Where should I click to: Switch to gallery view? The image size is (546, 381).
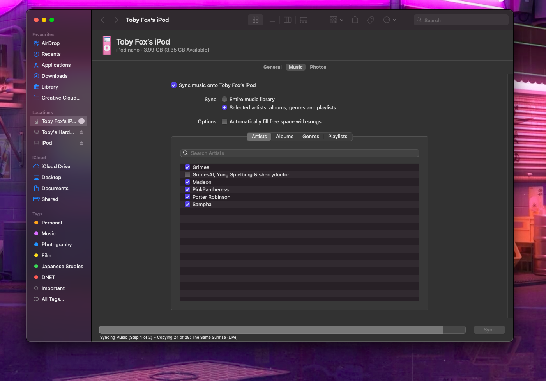[x=304, y=20]
